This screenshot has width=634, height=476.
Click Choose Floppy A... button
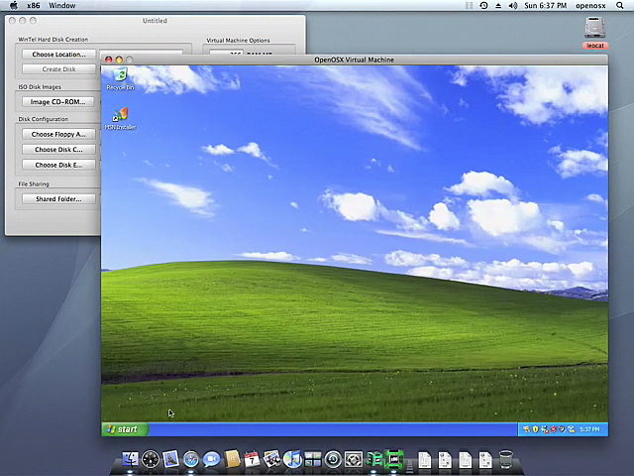pyautogui.click(x=59, y=134)
